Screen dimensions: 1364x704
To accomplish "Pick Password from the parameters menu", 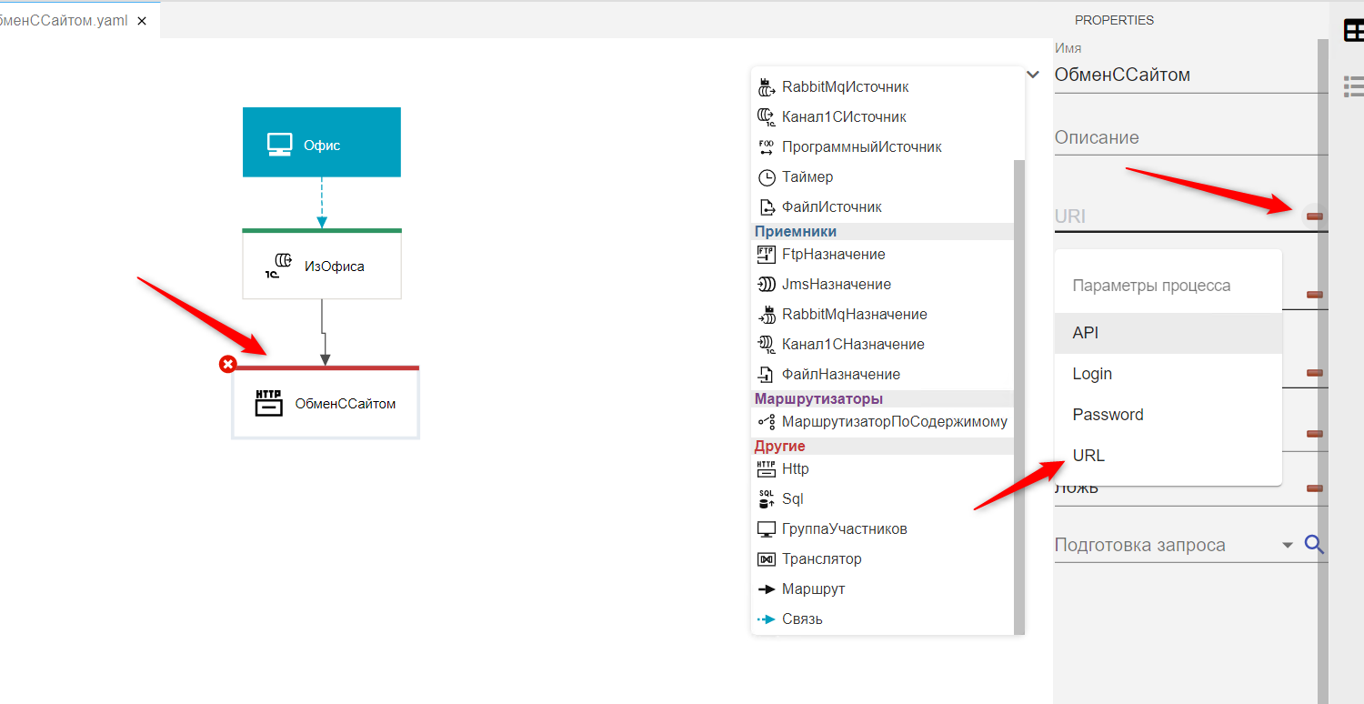I will coord(1108,415).
